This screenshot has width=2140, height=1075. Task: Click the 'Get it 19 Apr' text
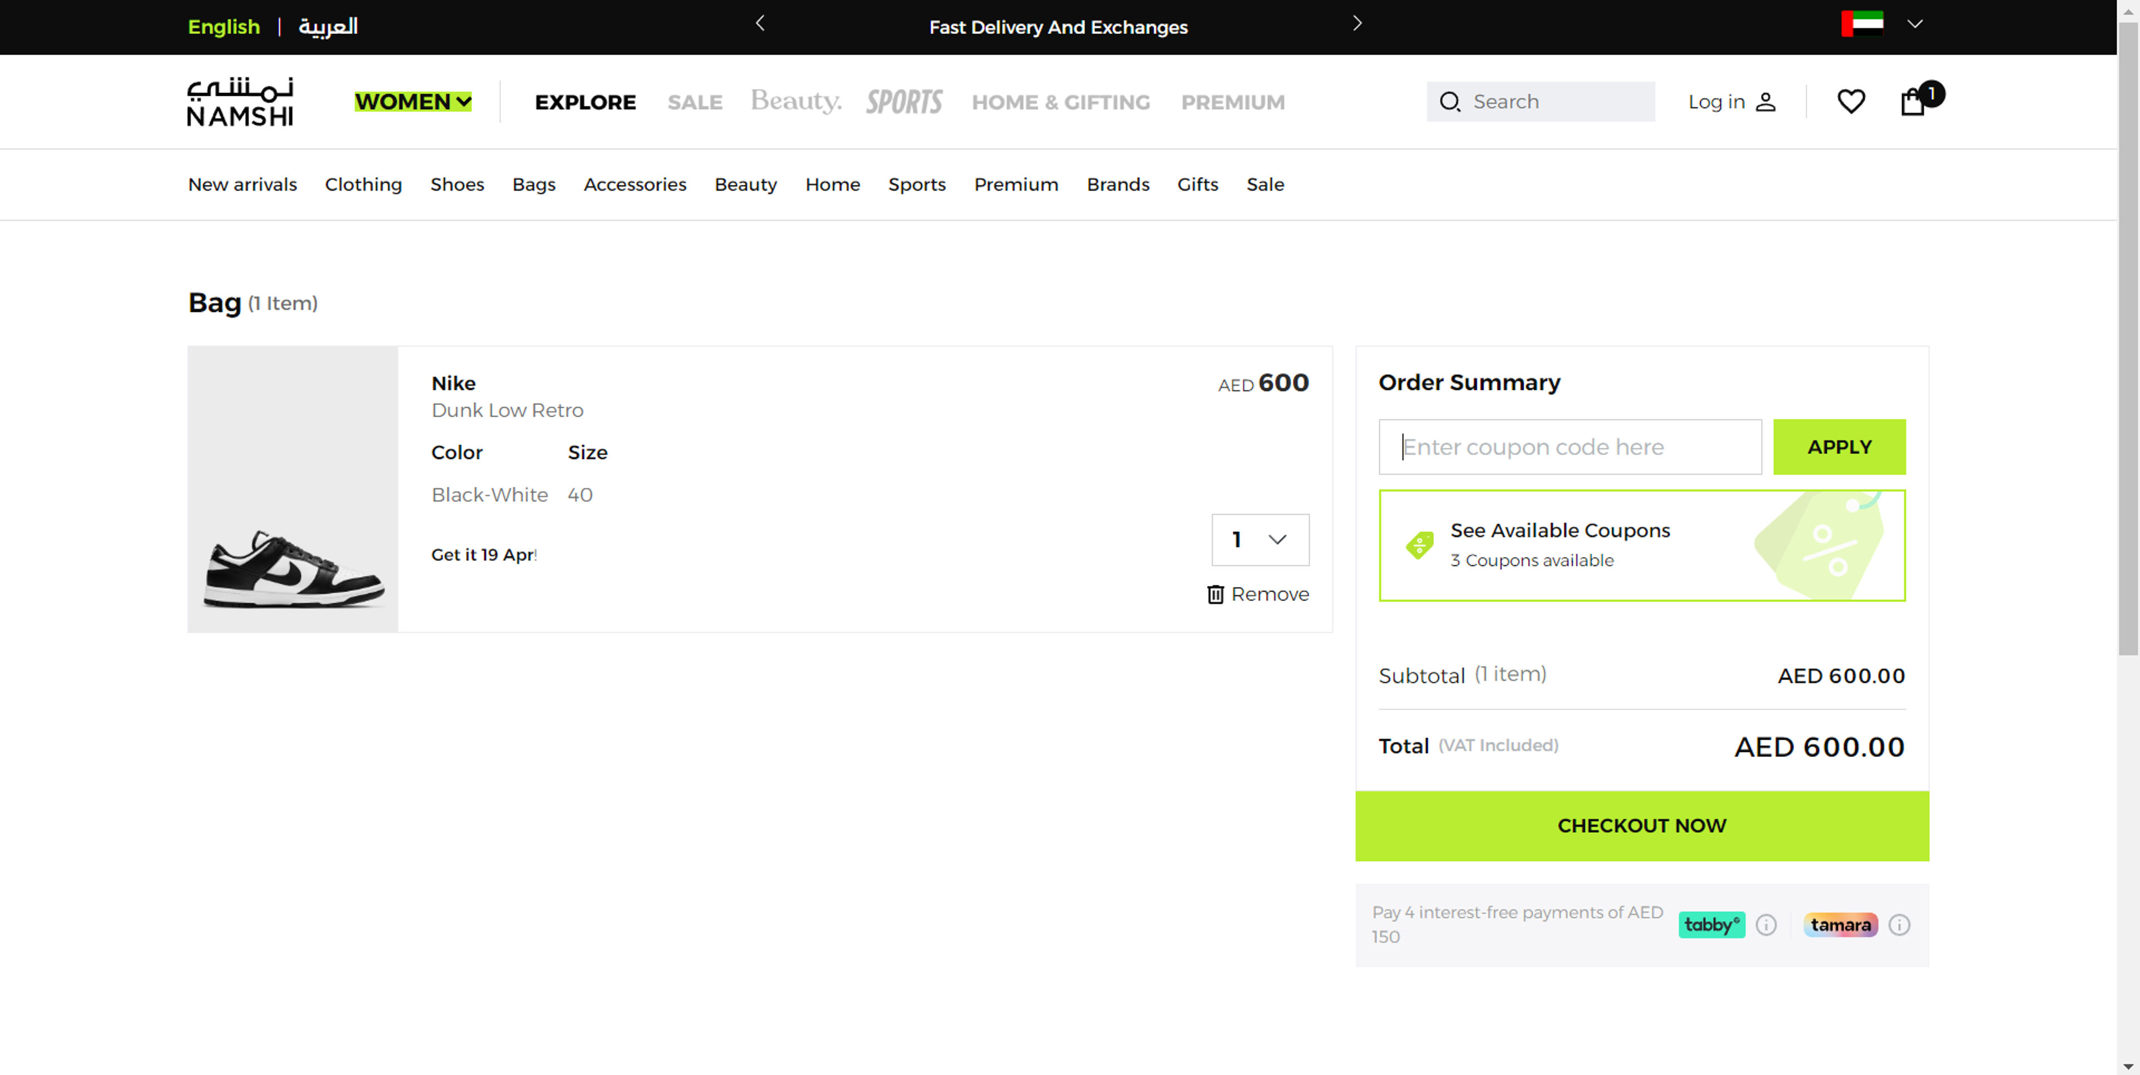(x=484, y=555)
